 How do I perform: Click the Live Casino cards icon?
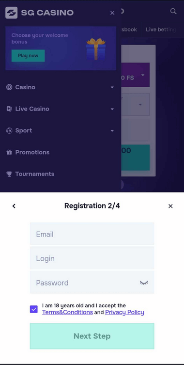click(x=9, y=109)
